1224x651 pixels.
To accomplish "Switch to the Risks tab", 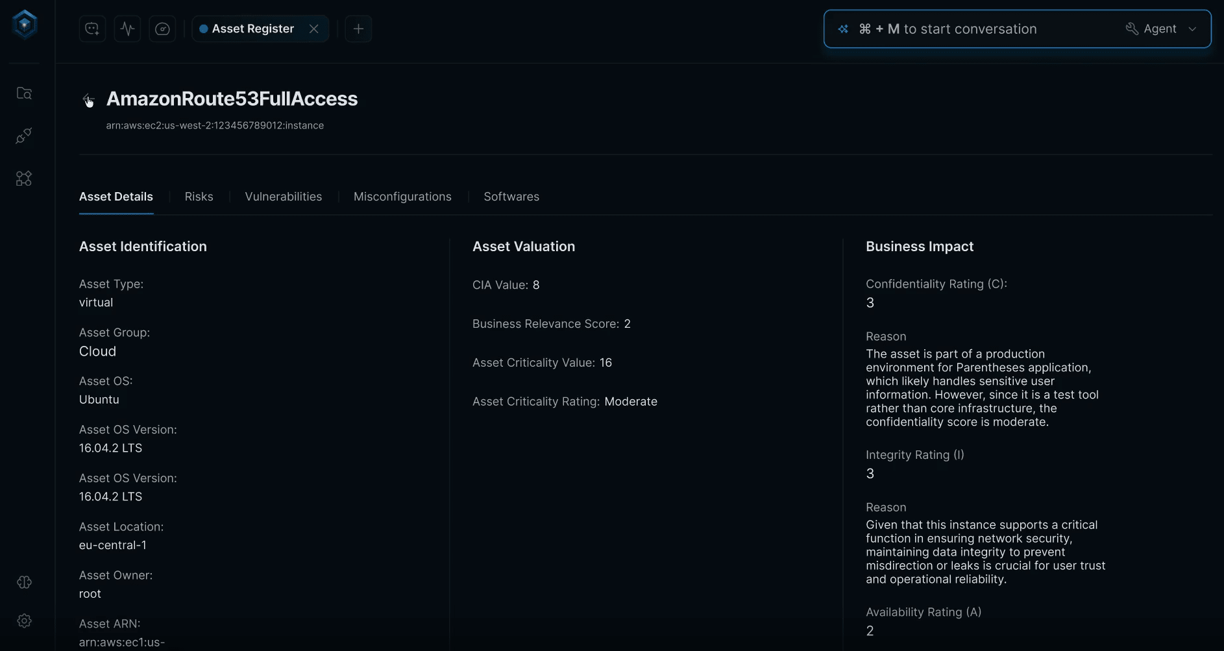I will [x=199, y=197].
